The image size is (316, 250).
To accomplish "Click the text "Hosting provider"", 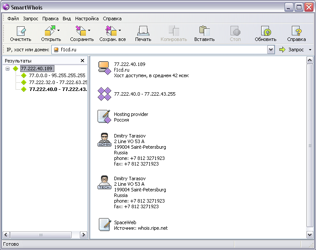I will click(x=131, y=114).
